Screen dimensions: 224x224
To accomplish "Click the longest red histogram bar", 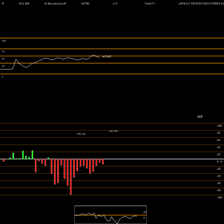I will click(71, 177).
